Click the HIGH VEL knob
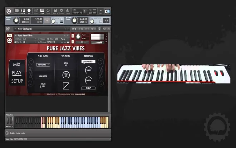Image resolution: width=236 pixels, height=148 pixels. (66, 75)
